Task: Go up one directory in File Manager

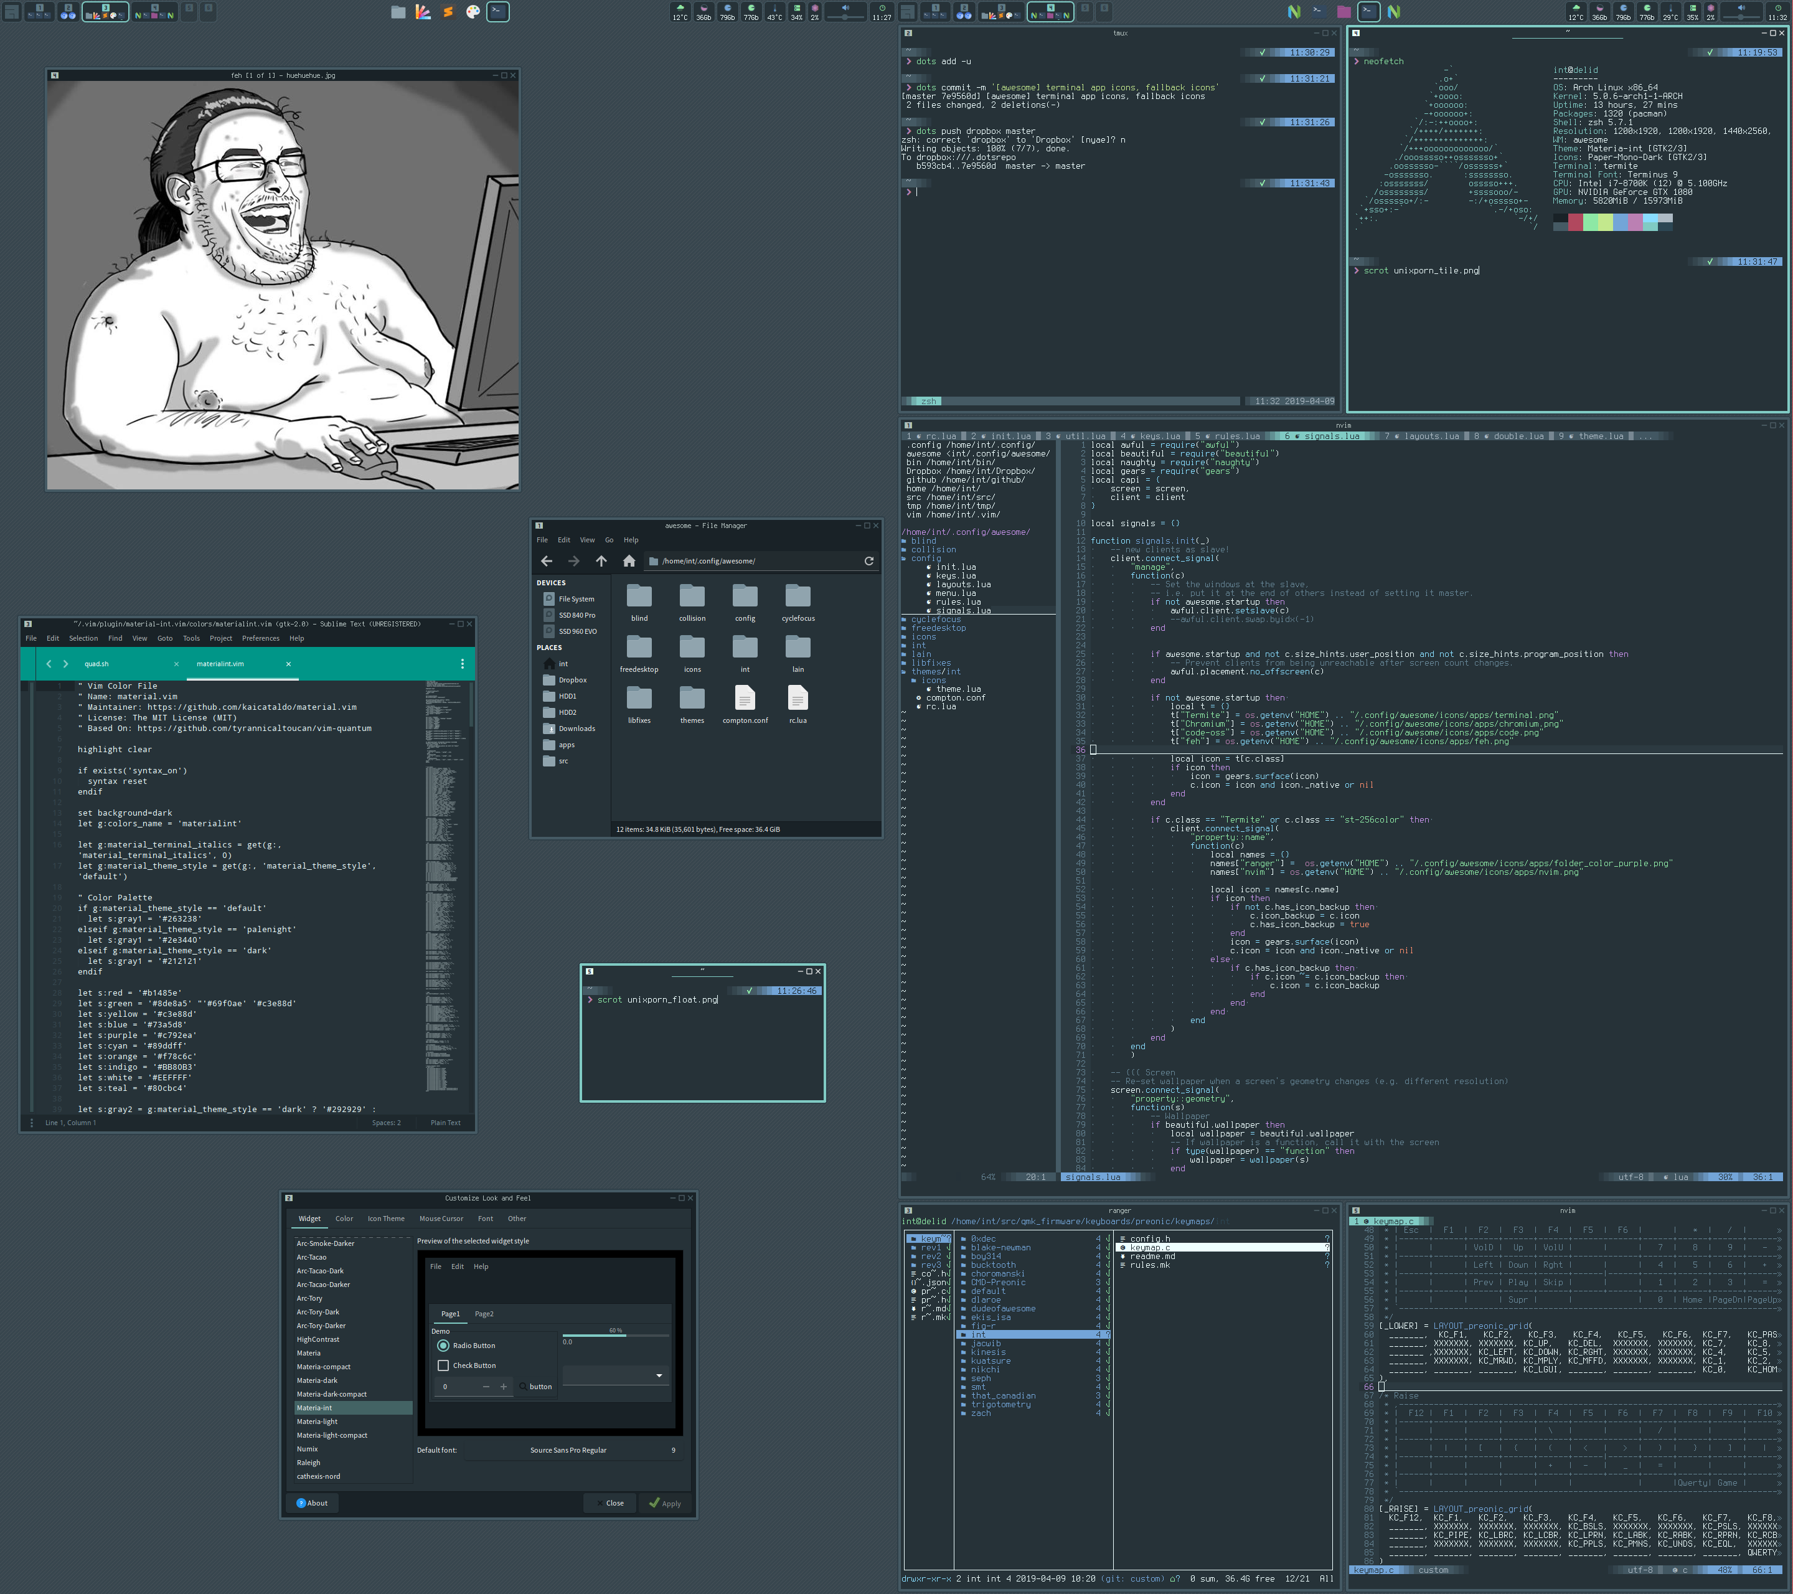Action: click(x=601, y=560)
